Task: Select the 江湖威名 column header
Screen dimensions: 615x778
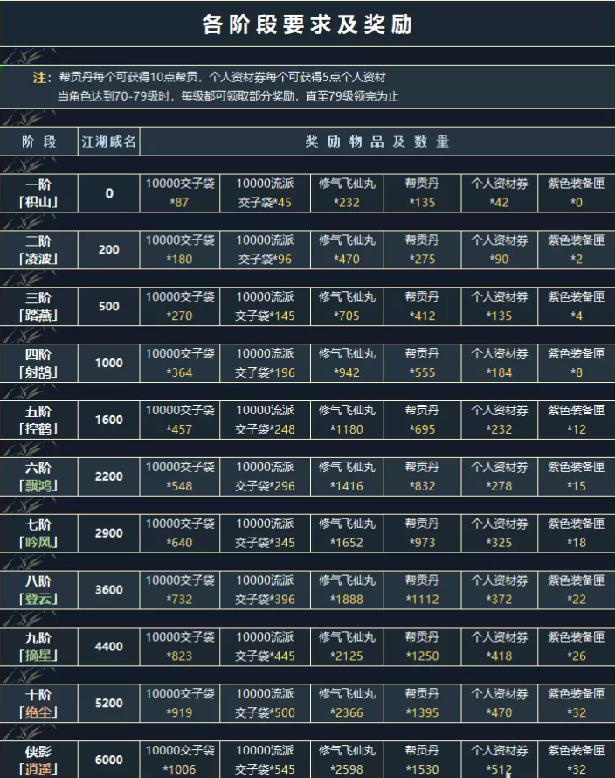Action: 108,142
